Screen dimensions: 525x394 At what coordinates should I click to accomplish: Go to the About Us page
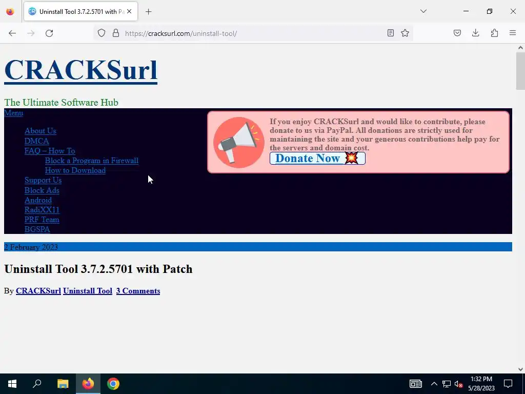click(40, 131)
